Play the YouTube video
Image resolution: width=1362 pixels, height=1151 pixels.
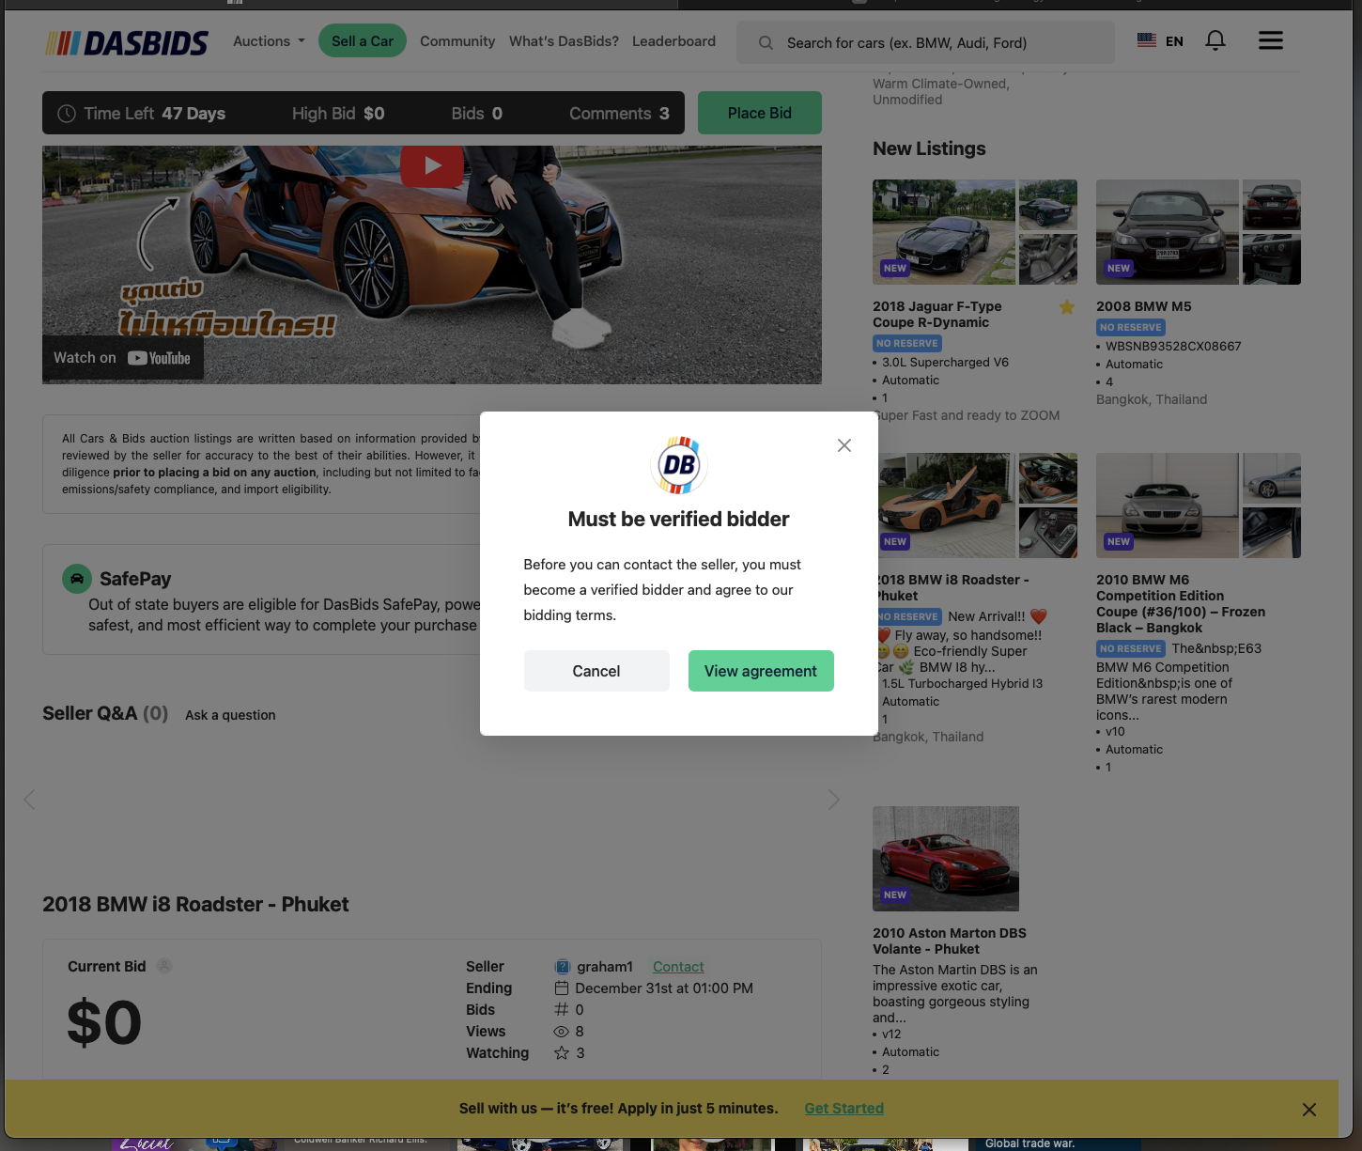tap(432, 166)
